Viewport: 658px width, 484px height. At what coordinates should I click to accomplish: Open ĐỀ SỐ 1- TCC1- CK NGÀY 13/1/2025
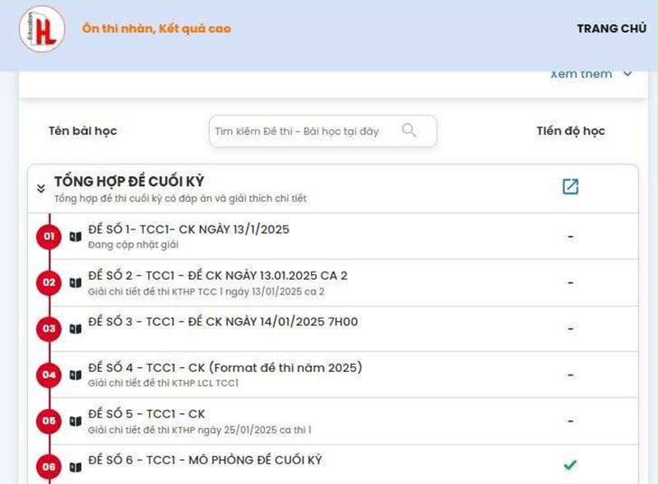188,230
